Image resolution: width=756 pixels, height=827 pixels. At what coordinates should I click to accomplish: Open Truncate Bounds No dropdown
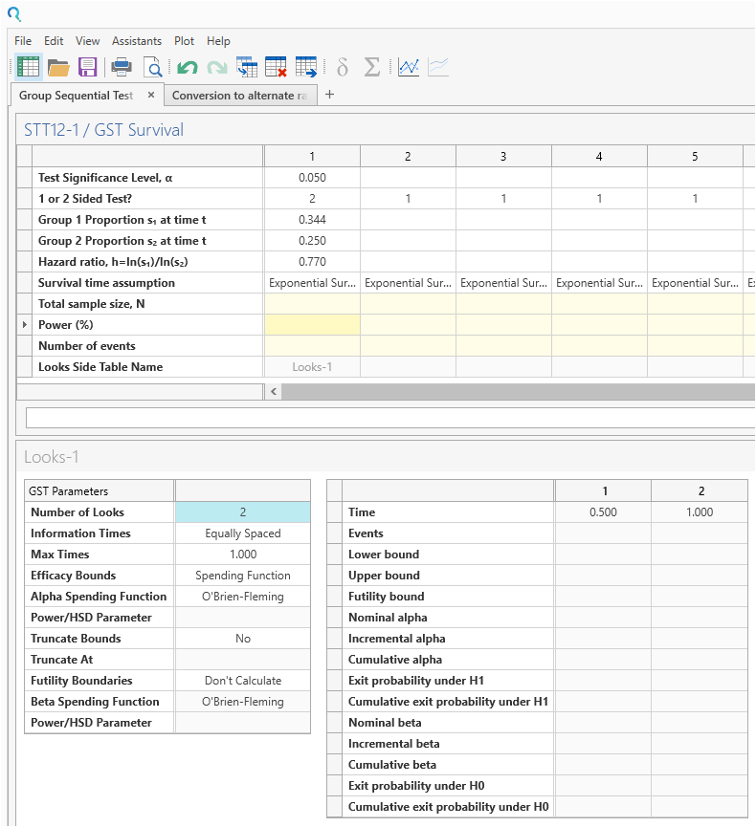pos(243,639)
